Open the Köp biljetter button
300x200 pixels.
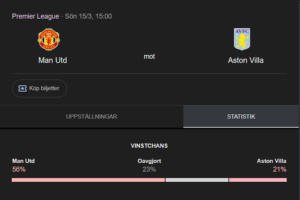(40, 88)
